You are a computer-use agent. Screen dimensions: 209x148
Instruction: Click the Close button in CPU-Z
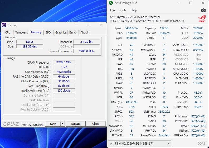[x=96, y=124]
